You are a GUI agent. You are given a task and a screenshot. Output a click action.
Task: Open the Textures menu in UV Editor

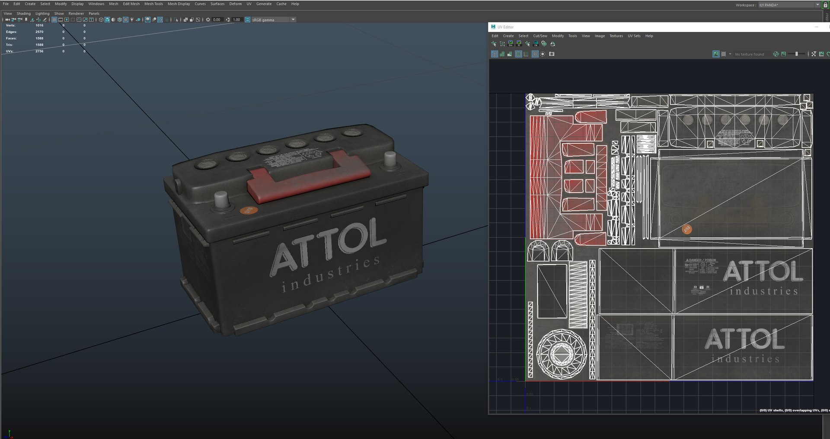click(x=616, y=36)
